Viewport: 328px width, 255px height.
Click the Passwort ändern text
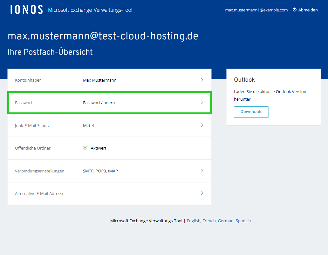click(99, 103)
